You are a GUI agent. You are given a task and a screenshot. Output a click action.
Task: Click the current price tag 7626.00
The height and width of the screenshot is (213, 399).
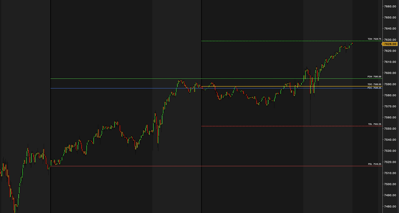pos(390,44)
